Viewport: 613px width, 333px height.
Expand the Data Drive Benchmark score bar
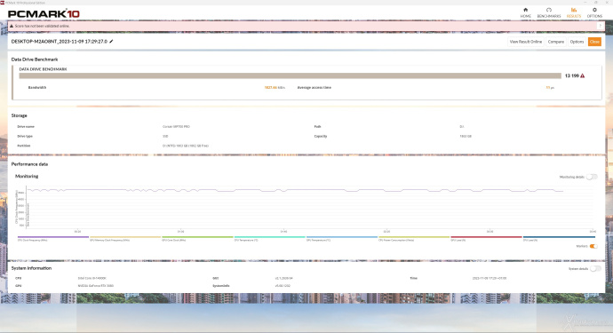(x=290, y=75)
